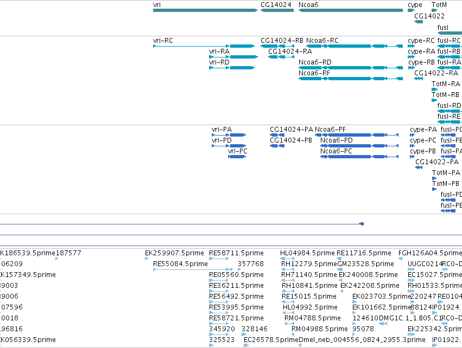Select the vri-PC protein glyph
This screenshot has width=462, height=348.
click(x=237, y=157)
